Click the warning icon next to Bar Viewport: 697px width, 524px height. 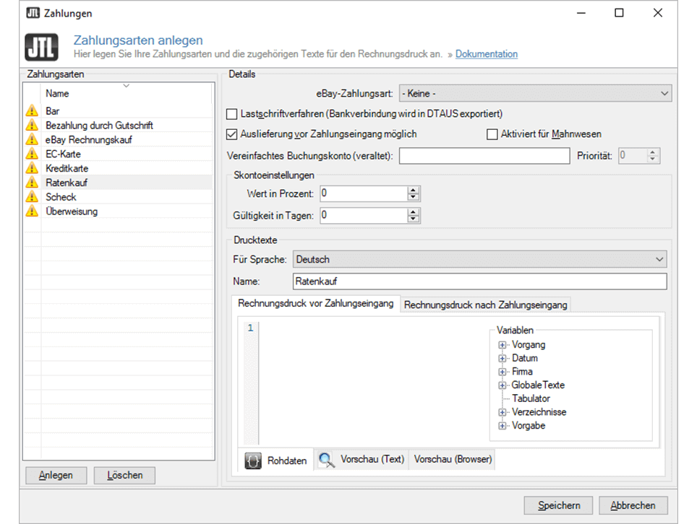[32, 111]
